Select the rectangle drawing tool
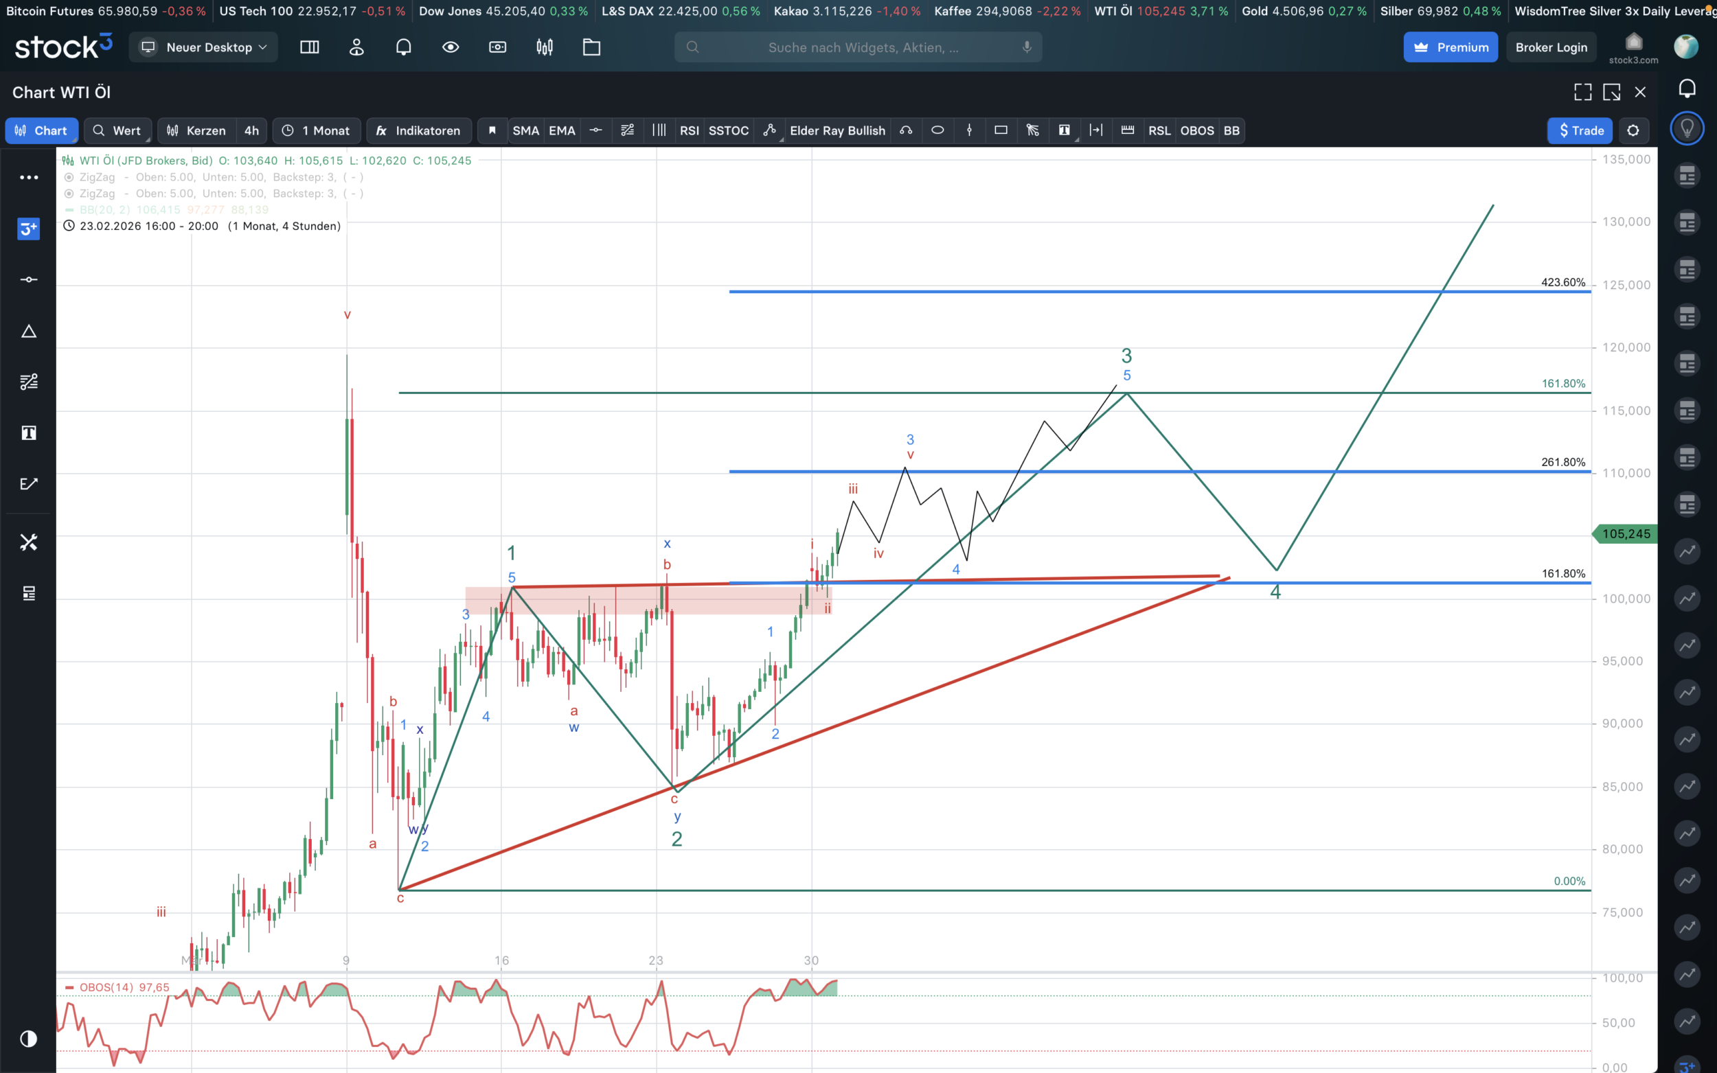This screenshot has height=1073, width=1717. [x=1001, y=130]
